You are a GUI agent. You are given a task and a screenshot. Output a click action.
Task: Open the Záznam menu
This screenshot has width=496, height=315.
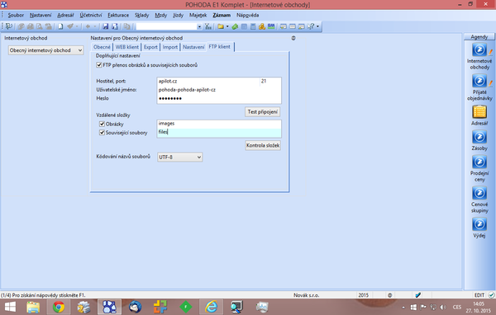coord(222,15)
